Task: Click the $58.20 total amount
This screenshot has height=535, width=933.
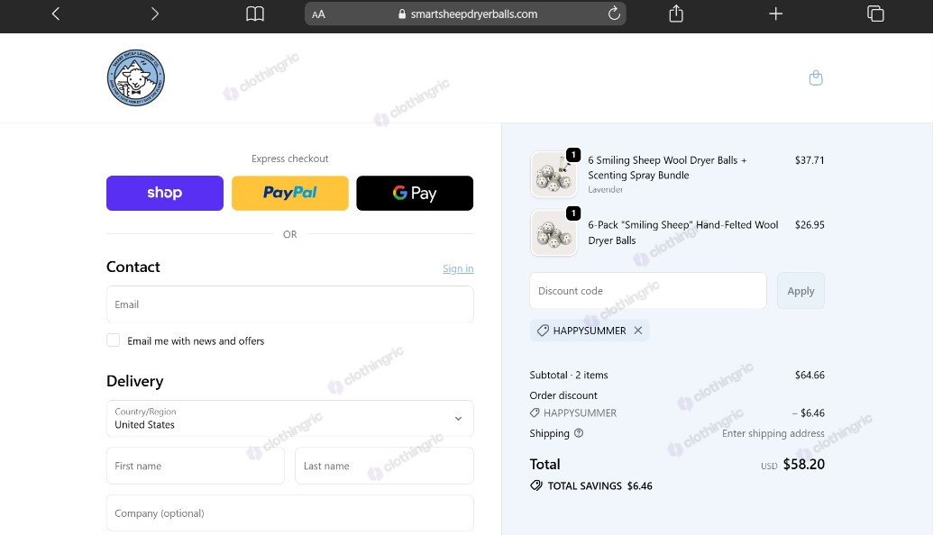Action: pos(804,464)
